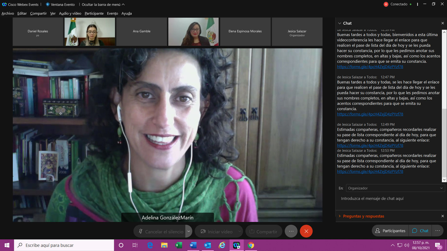
Task: Open the Evento menu
Action: [x=112, y=13]
